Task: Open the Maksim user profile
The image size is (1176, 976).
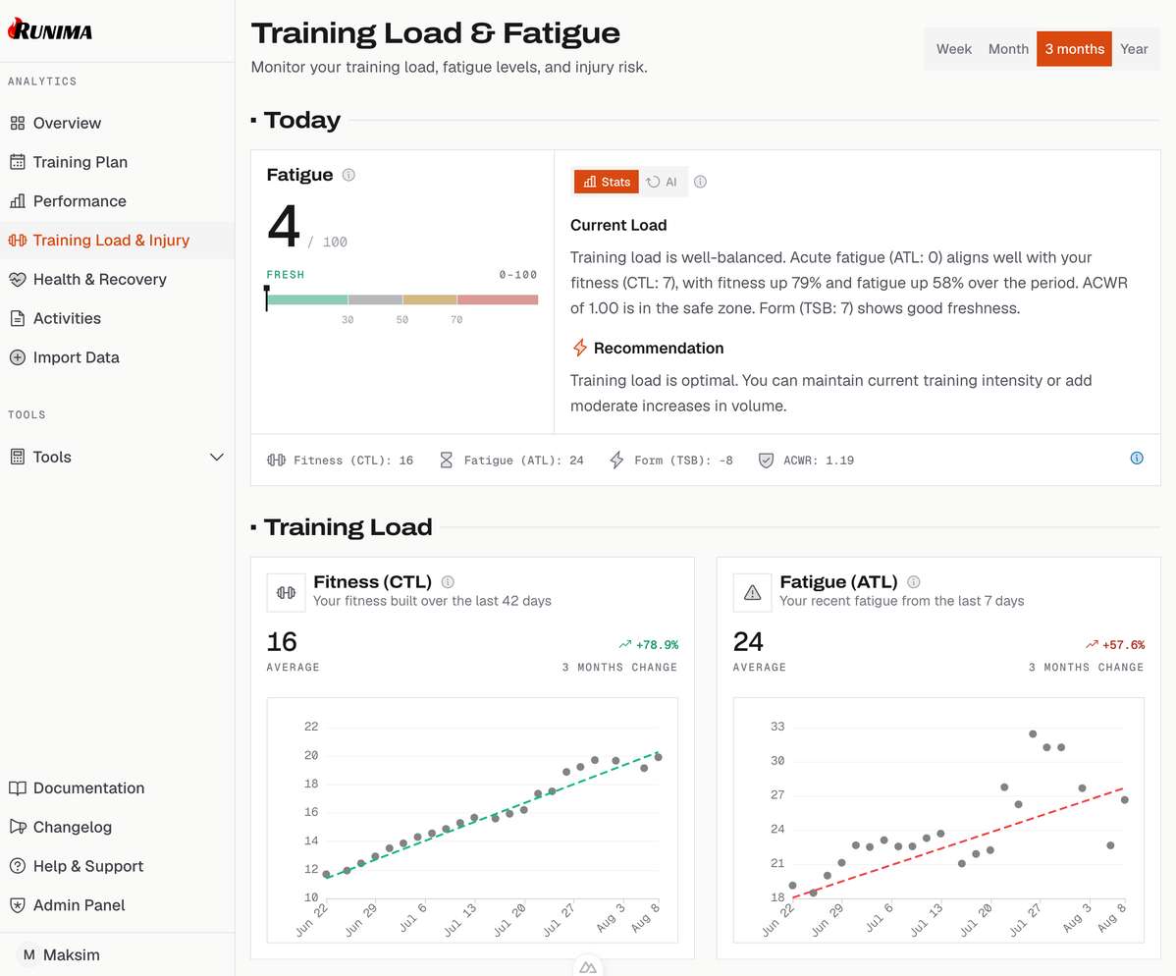Action: 117,955
